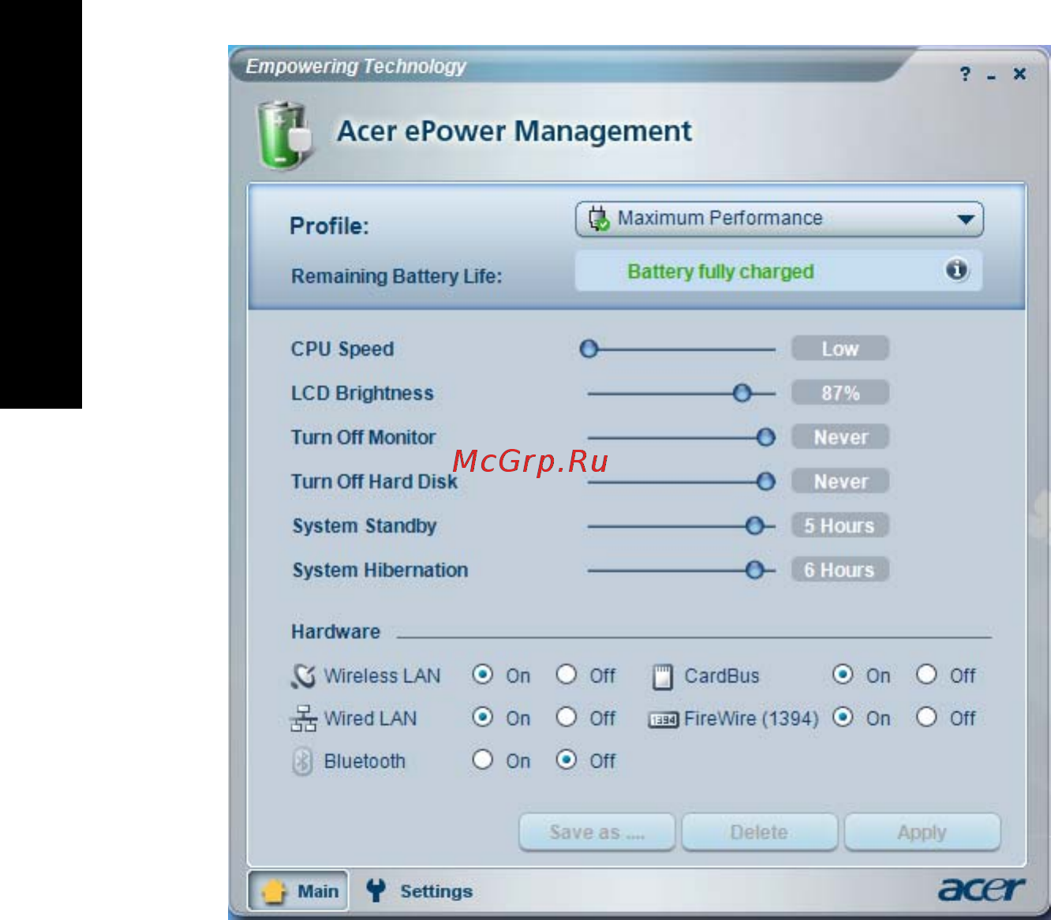Click the 'Remaining Battery Life:' label
Image resolution: width=1051 pixels, height=920 pixels.
[397, 276]
